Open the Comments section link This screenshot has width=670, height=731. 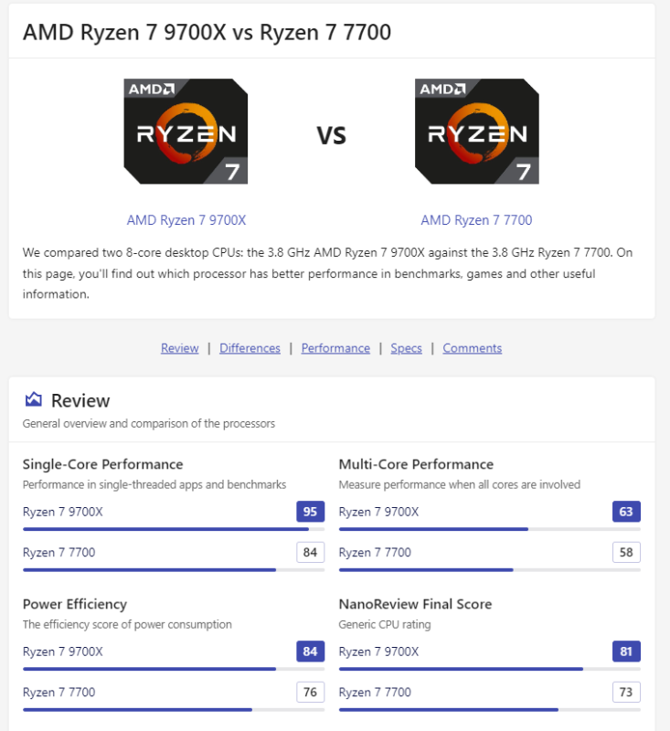[x=473, y=348]
